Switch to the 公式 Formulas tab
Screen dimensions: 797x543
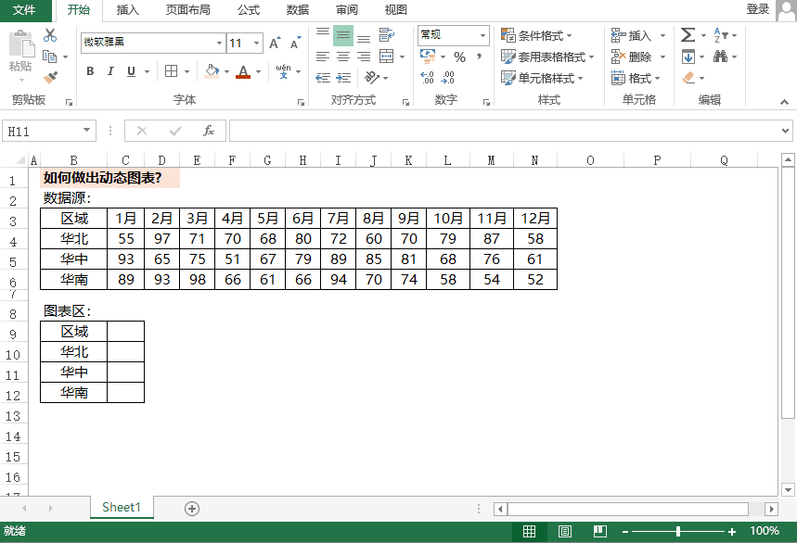249,9
